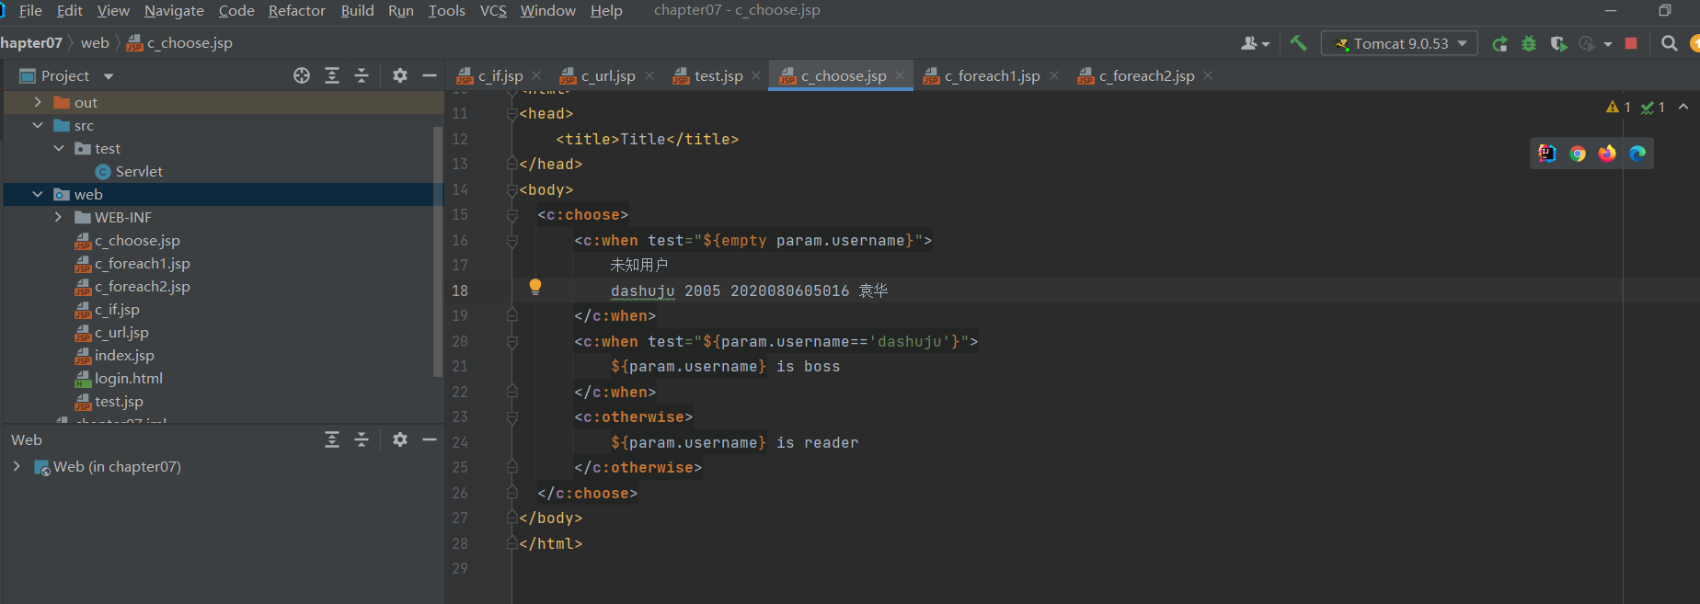Collapse all in the Web panel
Image resolution: width=1700 pixels, height=604 pixels.
[x=362, y=439]
